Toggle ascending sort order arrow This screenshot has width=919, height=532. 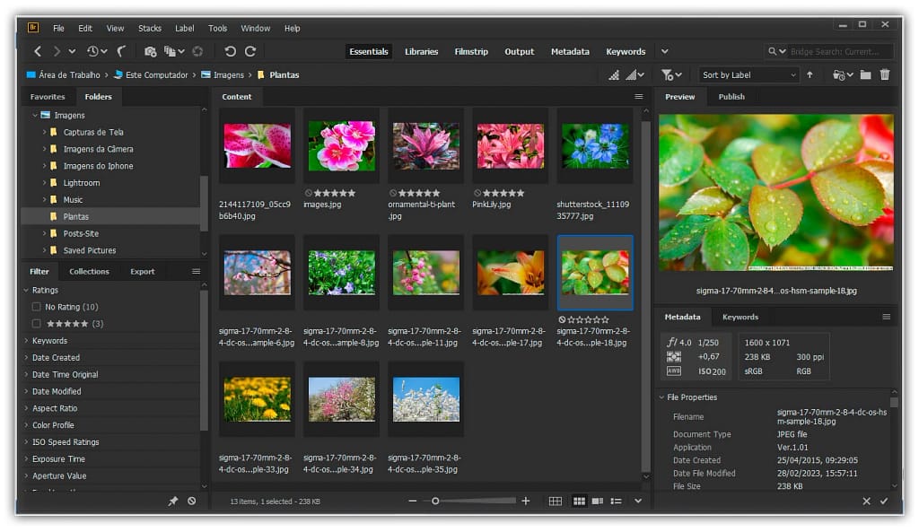point(810,75)
